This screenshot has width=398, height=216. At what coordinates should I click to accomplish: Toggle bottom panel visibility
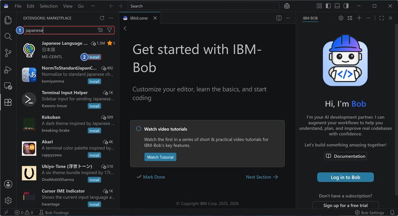(337, 6)
